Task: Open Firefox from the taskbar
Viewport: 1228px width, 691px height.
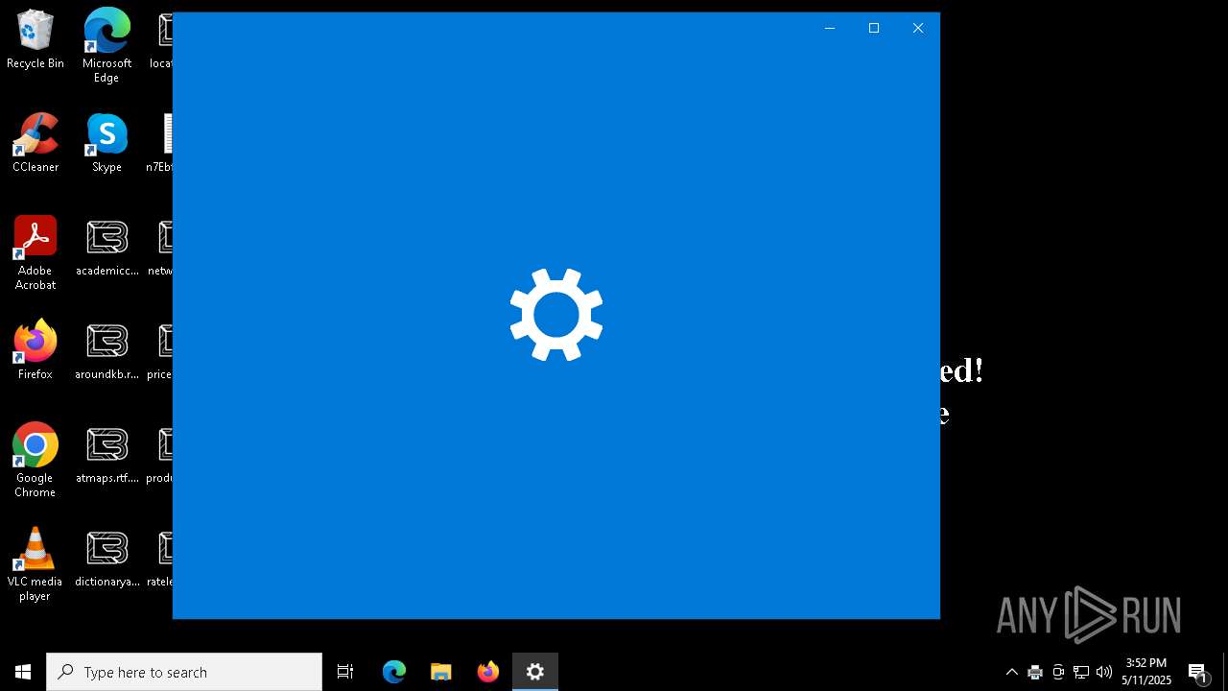Action: pos(488,672)
